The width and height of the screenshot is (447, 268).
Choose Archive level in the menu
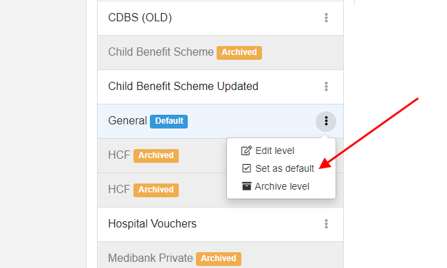tap(275, 186)
